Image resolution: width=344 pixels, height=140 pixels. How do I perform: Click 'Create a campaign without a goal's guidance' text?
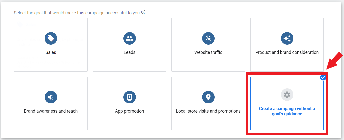[287, 111]
